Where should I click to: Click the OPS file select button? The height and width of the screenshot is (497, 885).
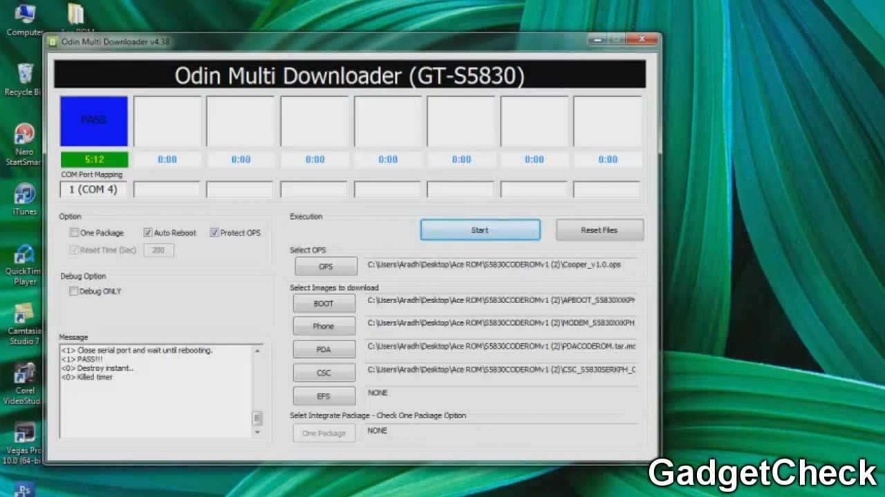click(x=326, y=266)
